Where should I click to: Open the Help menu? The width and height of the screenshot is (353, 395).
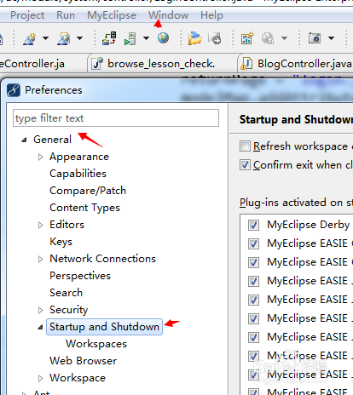coord(211,15)
